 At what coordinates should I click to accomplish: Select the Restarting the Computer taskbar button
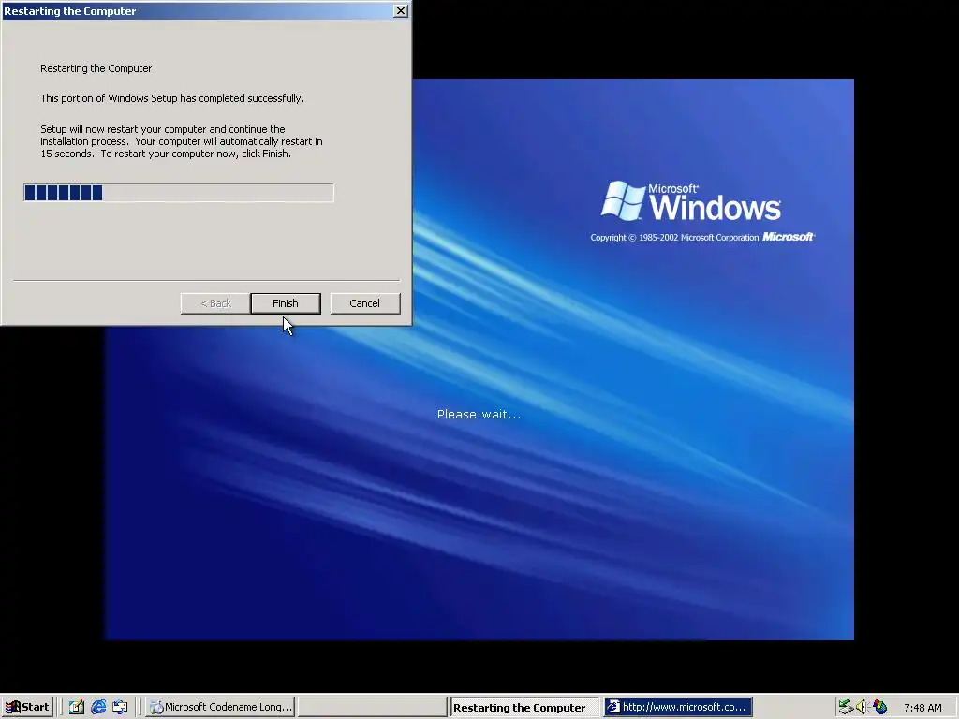(x=524, y=708)
